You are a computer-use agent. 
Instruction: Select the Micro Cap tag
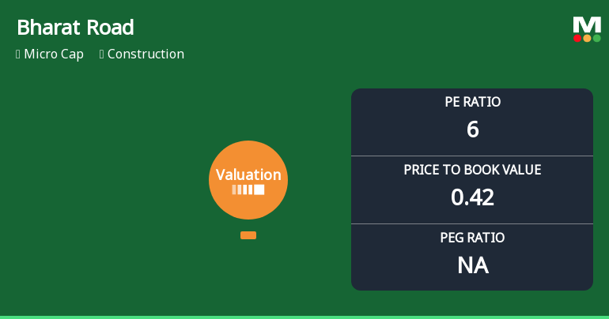pyautogui.click(x=54, y=54)
